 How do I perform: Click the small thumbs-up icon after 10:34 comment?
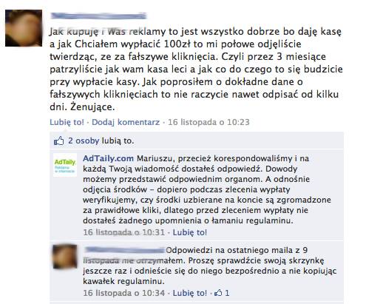(218, 293)
